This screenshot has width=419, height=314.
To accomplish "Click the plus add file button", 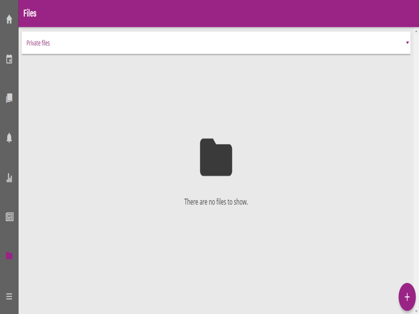I will (407, 297).
